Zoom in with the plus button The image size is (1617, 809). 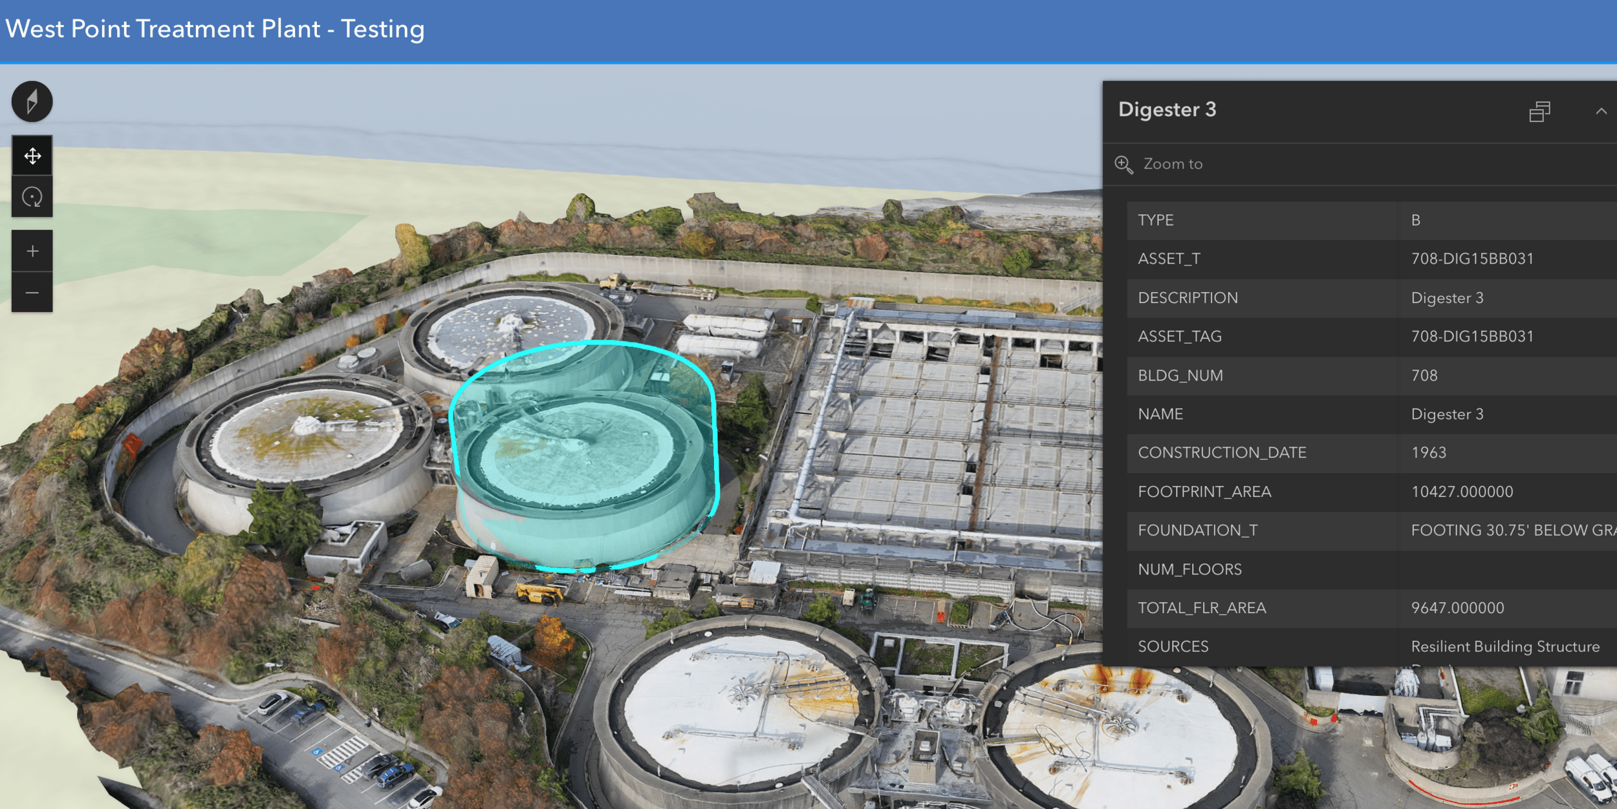(32, 251)
